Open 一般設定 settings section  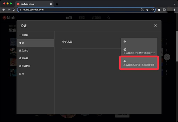pyautogui.click(x=24, y=35)
